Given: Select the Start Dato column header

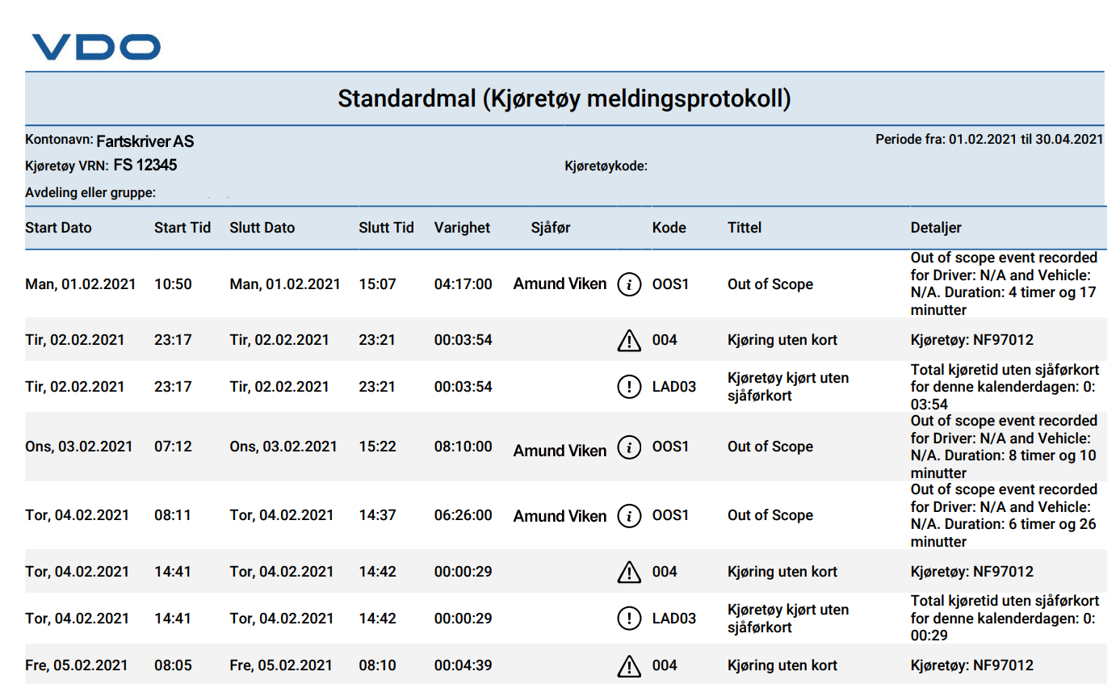Looking at the screenshot, I should coord(59,228).
